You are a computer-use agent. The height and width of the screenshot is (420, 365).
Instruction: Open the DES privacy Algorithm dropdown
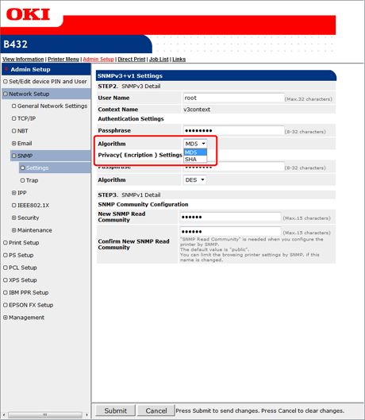(x=194, y=179)
